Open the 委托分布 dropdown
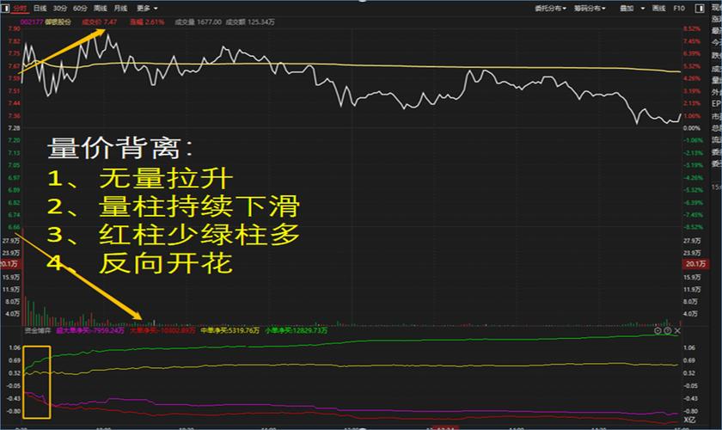This screenshot has width=722, height=430. coord(550,9)
